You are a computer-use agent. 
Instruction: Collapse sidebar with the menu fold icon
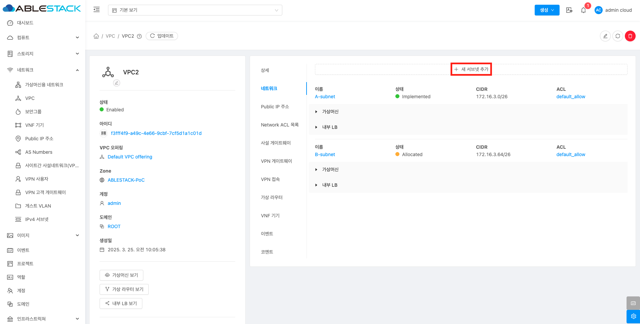point(97,10)
